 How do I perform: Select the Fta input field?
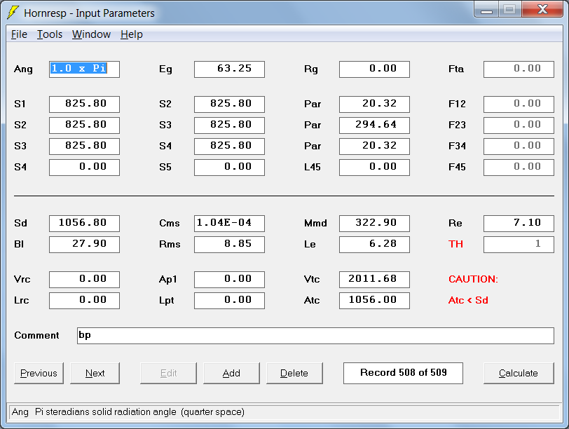[519, 69]
